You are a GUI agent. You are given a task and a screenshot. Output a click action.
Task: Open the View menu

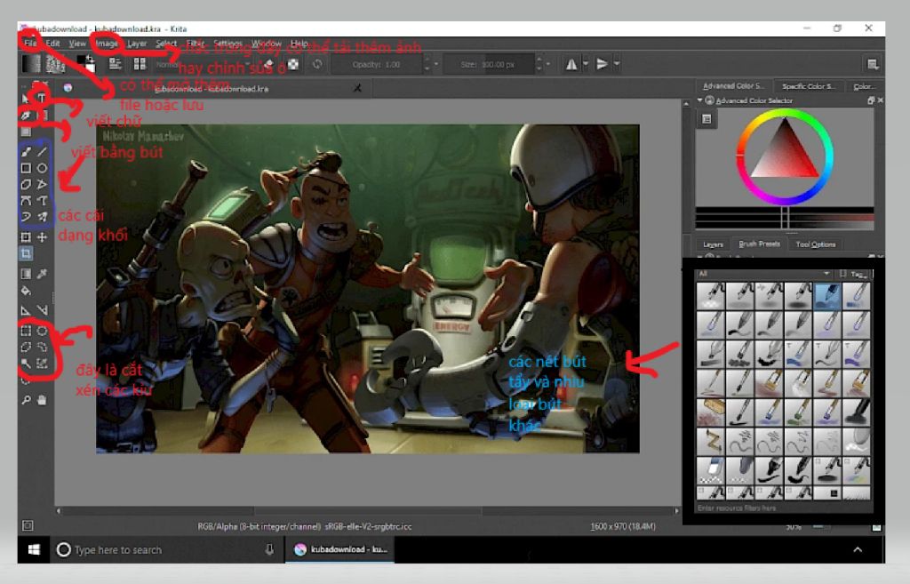point(77,44)
